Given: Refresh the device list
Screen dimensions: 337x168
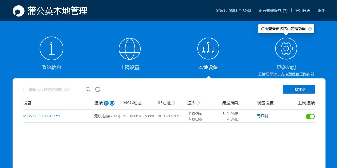Looking at the screenshot, I should point(98,90).
